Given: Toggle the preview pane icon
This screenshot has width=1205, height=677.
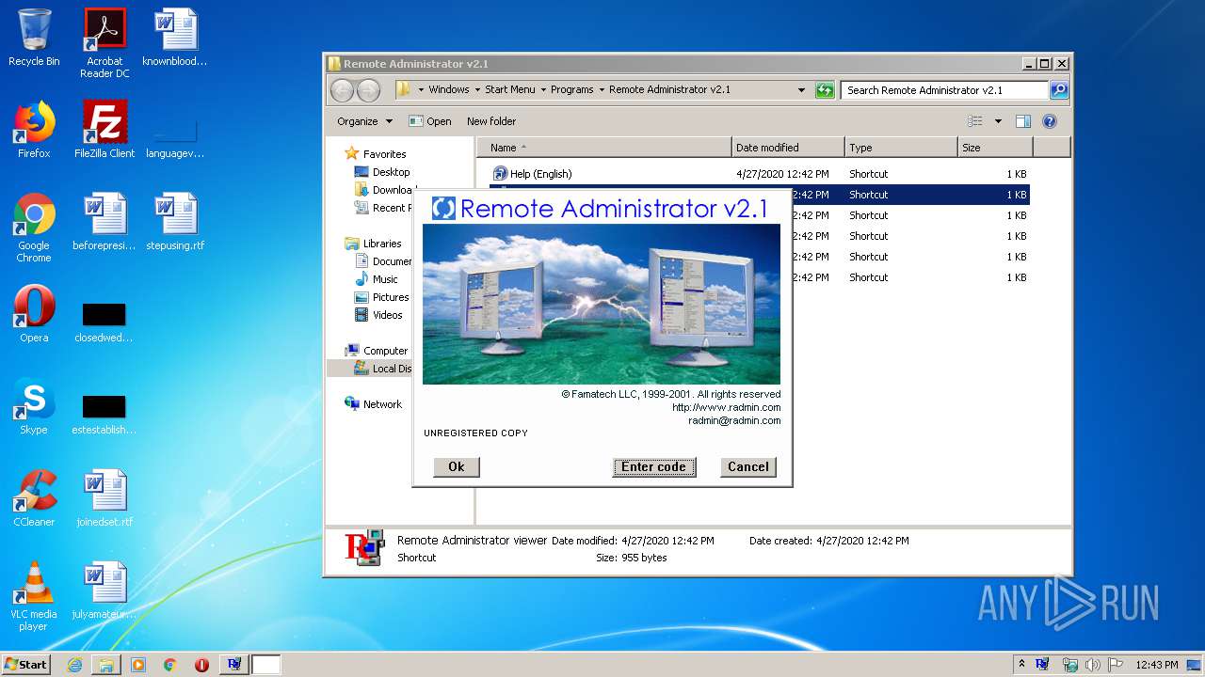Looking at the screenshot, I should click(x=1023, y=121).
